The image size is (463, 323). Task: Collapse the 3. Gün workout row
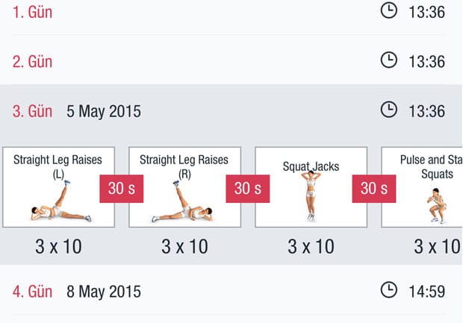click(x=232, y=111)
